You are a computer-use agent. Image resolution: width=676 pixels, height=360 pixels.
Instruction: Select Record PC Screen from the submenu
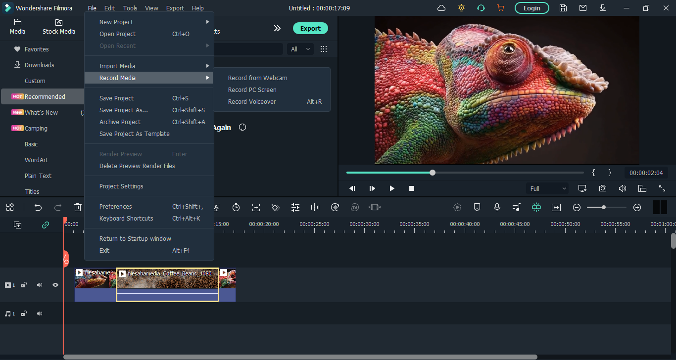[252, 90]
